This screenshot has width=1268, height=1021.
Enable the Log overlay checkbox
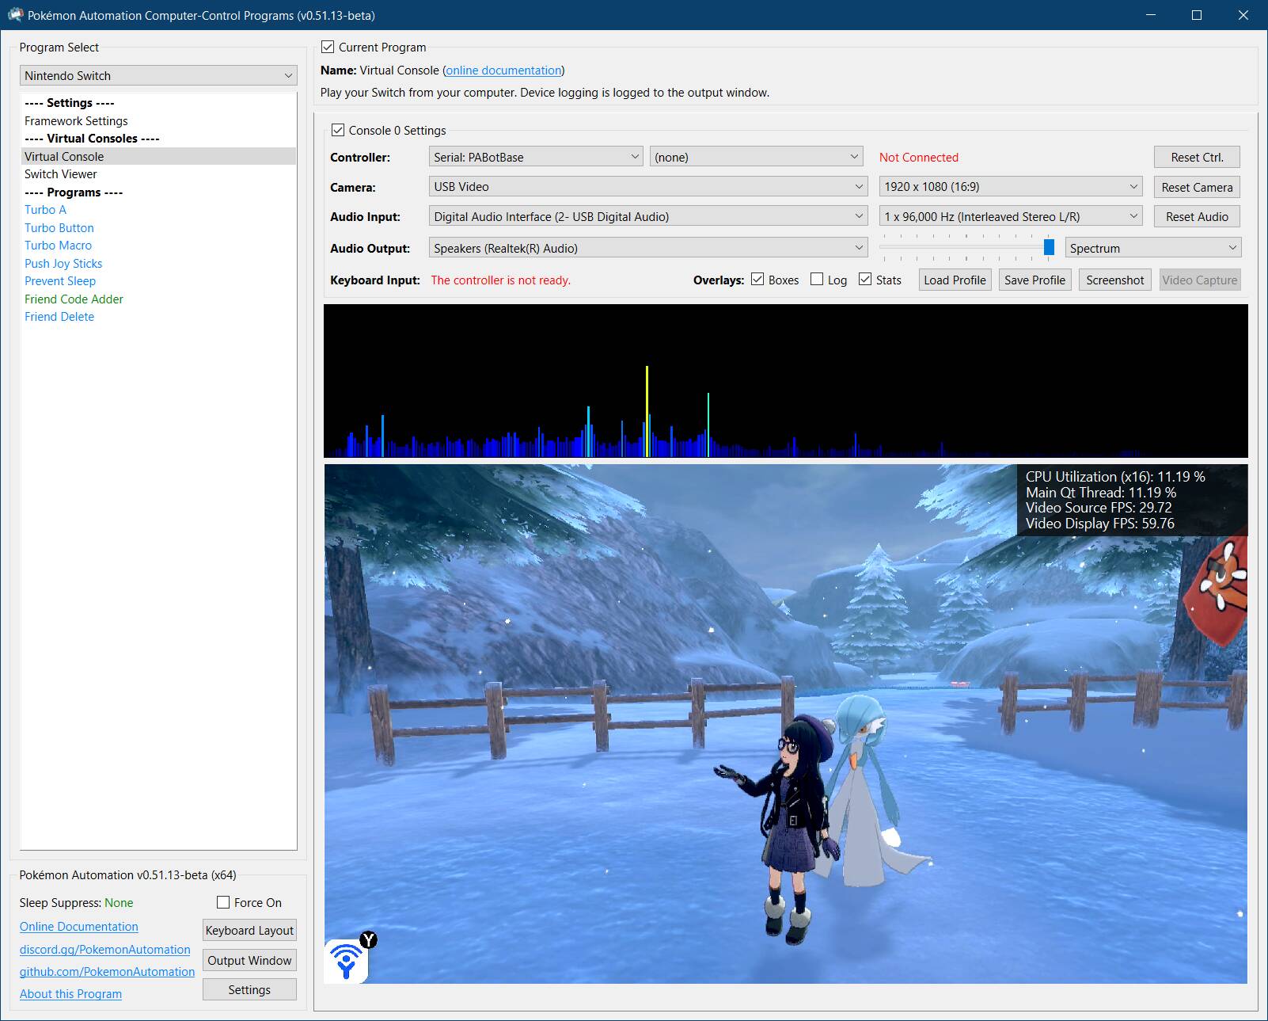pos(817,280)
